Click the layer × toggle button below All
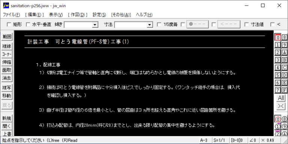Image resolution: width=288 pixels, height=144 pixels. (x=281, y=106)
